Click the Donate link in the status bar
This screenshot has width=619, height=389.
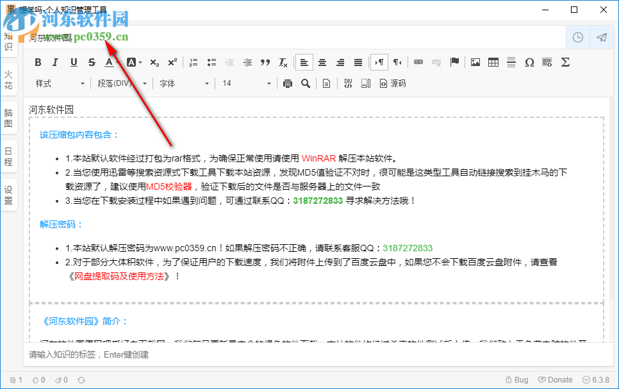pyautogui.click(x=555, y=379)
